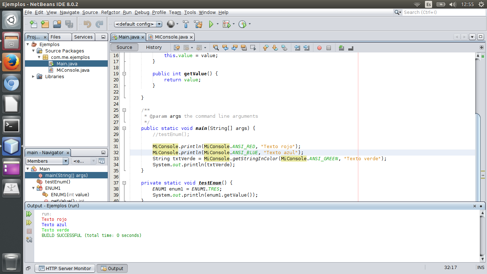Click the Undo icon in the toolbar
The image size is (487, 274).
(x=87, y=24)
